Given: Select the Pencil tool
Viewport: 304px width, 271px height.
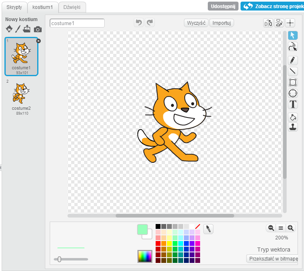Looking at the screenshot, I should (x=293, y=60).
